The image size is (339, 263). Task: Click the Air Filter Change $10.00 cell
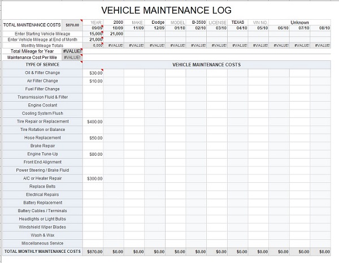(x=93, y=81)
